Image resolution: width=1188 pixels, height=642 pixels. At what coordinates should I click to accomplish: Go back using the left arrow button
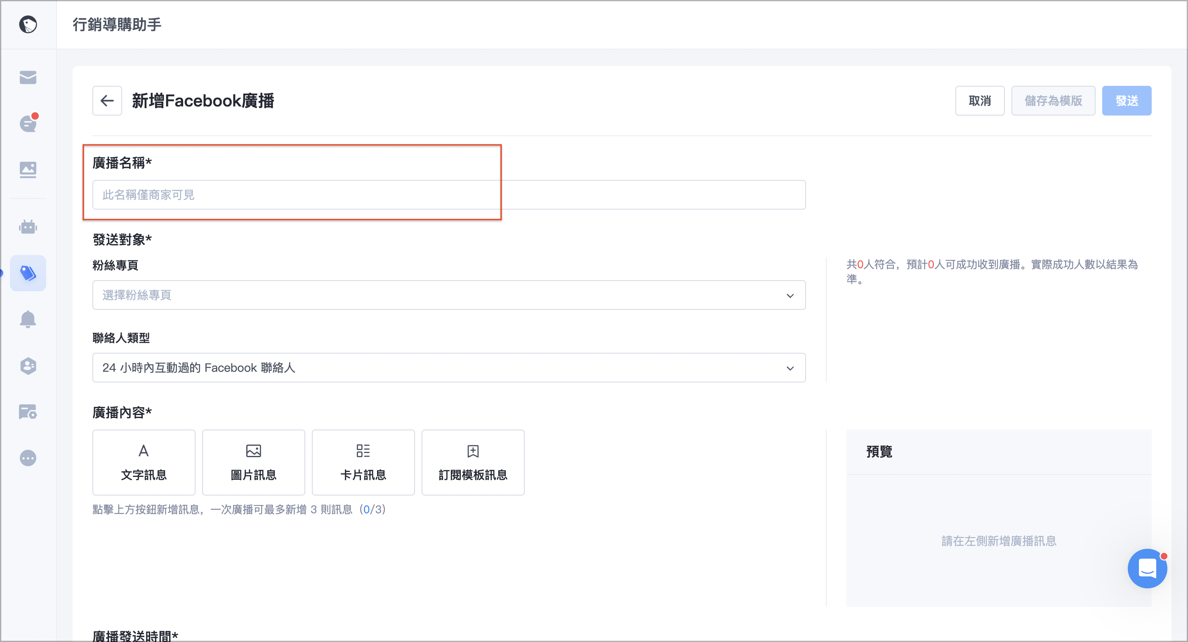click(107, 101)
